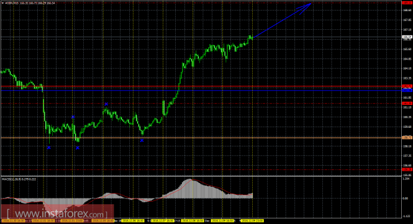Screen dimensions: 413x224
Task: Select the orange horizontal support line
Action: click(x=201, y=138)
